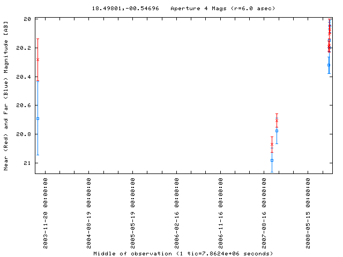This screenshot has width=343, height=257.
Task: Click the plot title coordinates '18.49801,-00.54696'
Action: point(125,9)
